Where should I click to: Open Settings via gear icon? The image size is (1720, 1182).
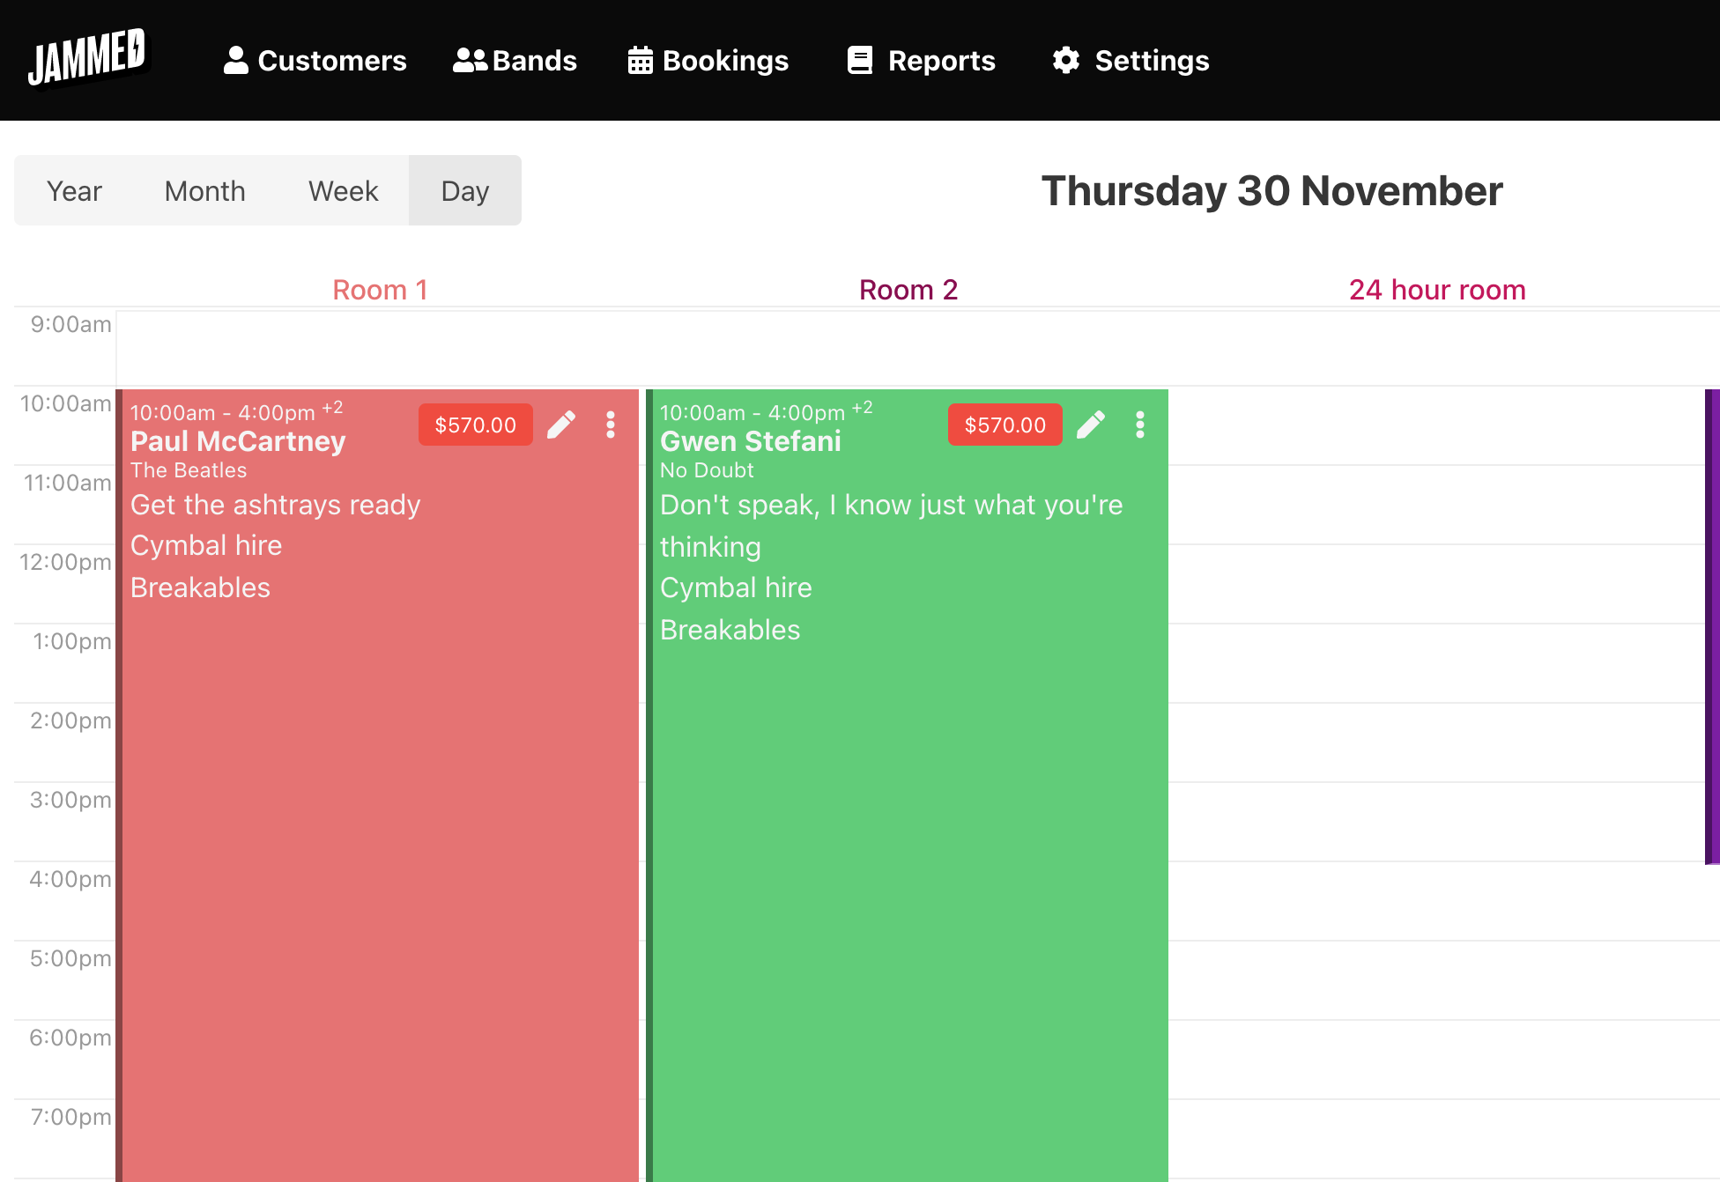(1065, 60)
